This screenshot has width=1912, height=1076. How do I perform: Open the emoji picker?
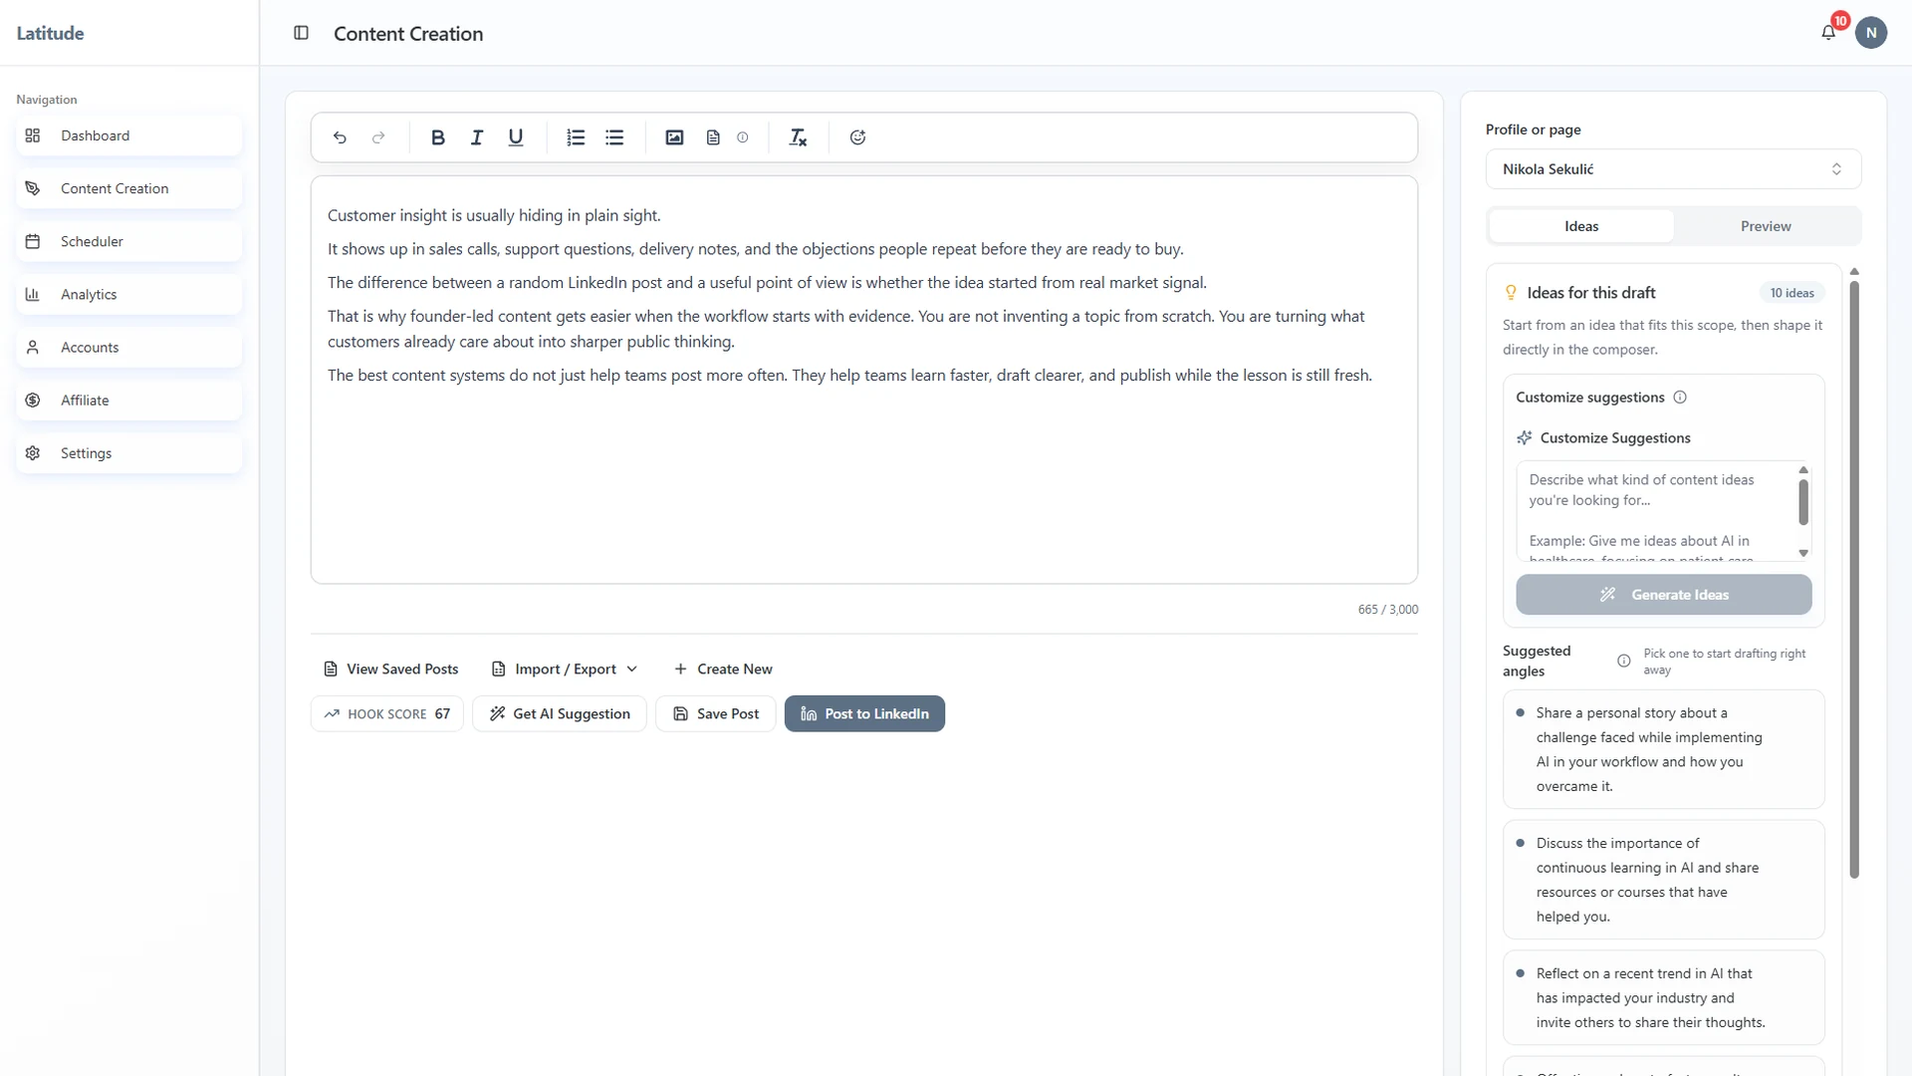click(857, 137)
